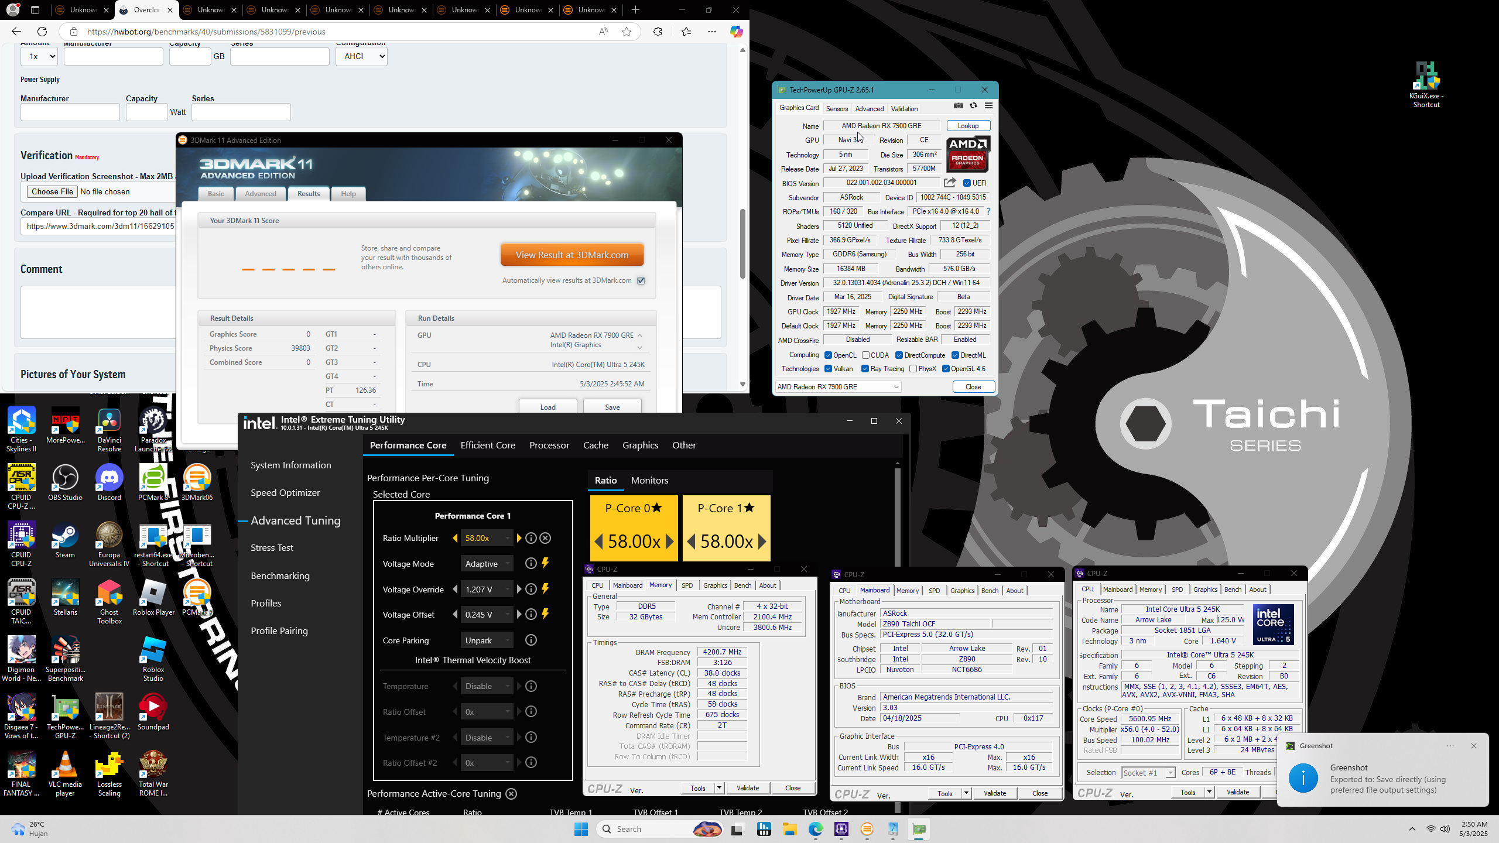Open GPU-Z graphics card selector dropdown
This screenshot has height=843, width=1499.
(x=838, y=387)
